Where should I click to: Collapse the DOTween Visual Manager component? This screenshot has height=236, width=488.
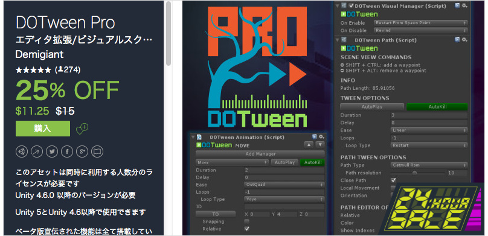click(x=338, y=5)
